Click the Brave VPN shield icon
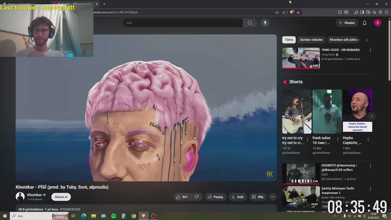391x220 pixels. point(380,12)
